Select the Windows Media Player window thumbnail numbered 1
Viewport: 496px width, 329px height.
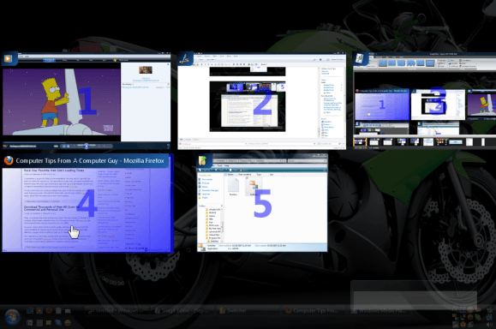coord(86,100)
